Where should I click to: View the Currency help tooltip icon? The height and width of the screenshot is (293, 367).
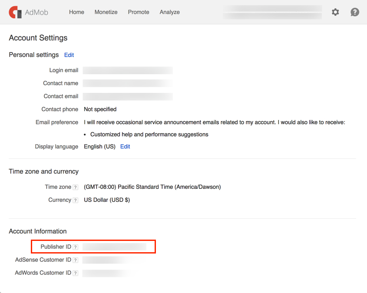76,200
